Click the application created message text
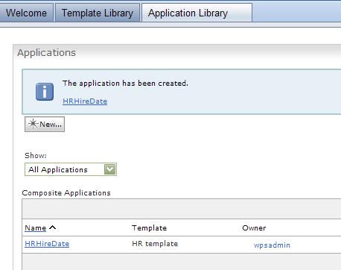Viewport: 341px width, 270px height. click(x=125, y=84)
